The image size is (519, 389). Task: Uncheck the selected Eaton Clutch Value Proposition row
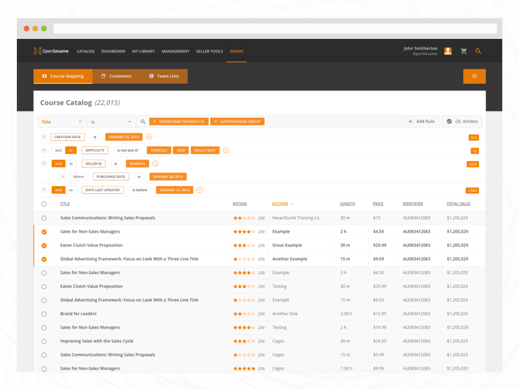click(x=44, y=245)
